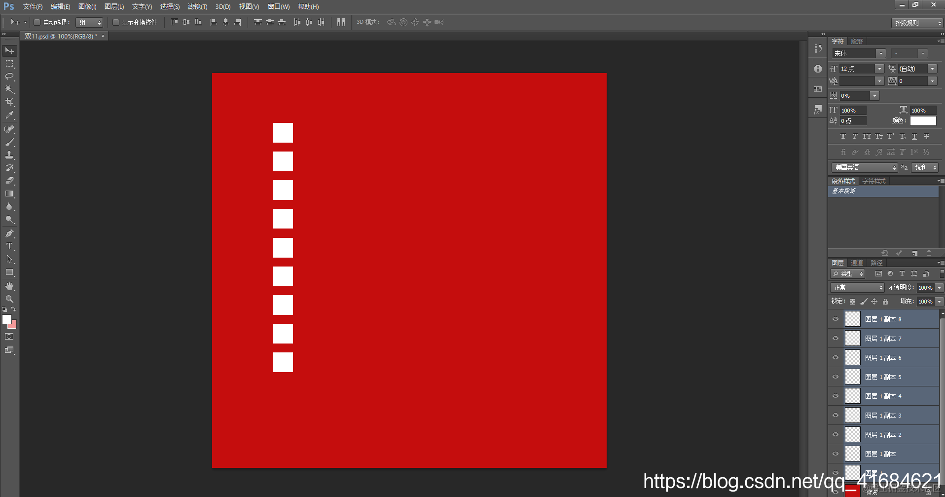Open the 滤镜(T) menu

pyautogui.click(x=197, y=7)
